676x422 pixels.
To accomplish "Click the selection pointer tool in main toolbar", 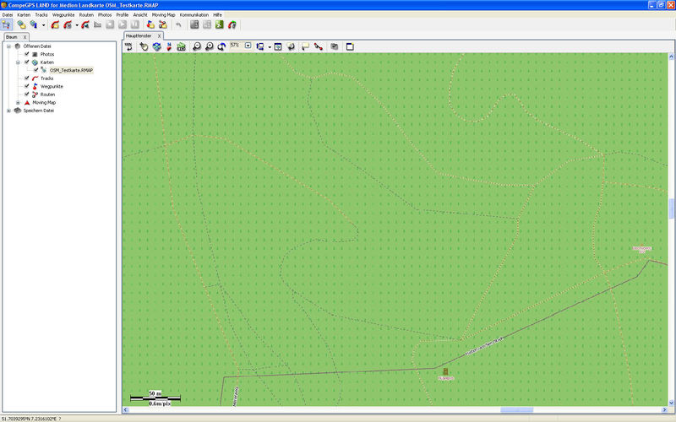I will click(x=7, y=24).
